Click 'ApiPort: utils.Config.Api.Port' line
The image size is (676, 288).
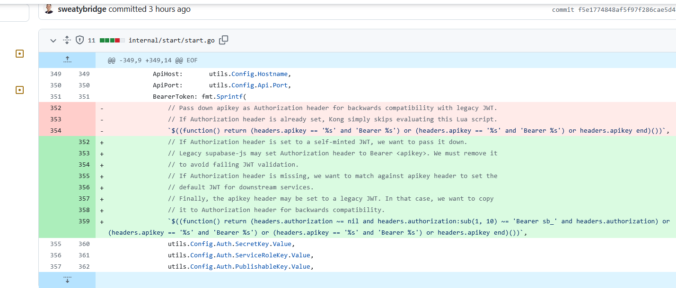click(221, 85)
